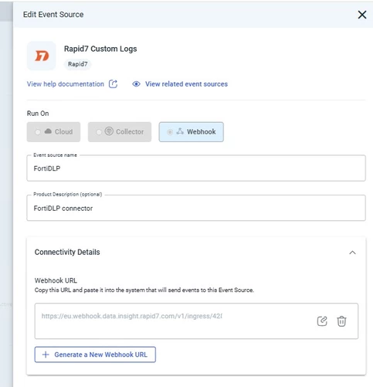Click the Webhook URL text box
The width and height of the screenshot is (373, 387).
(x=196, y=321)
